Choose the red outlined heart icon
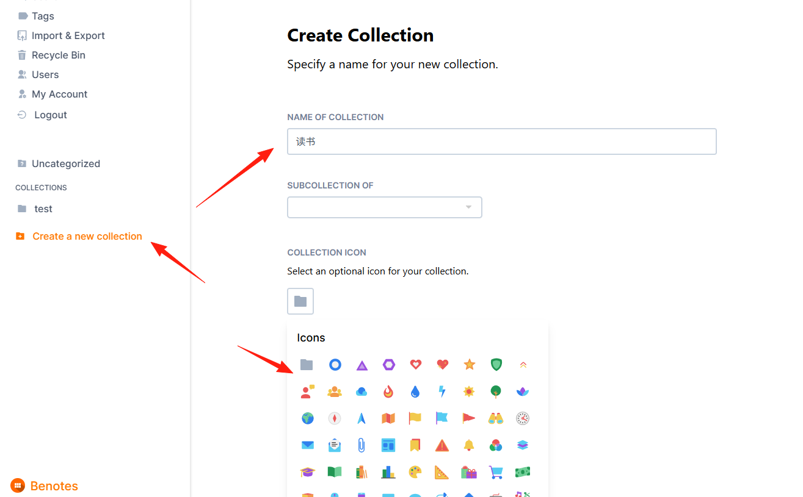The height and width of the screenshot is (497, 803). coord(416,365)
